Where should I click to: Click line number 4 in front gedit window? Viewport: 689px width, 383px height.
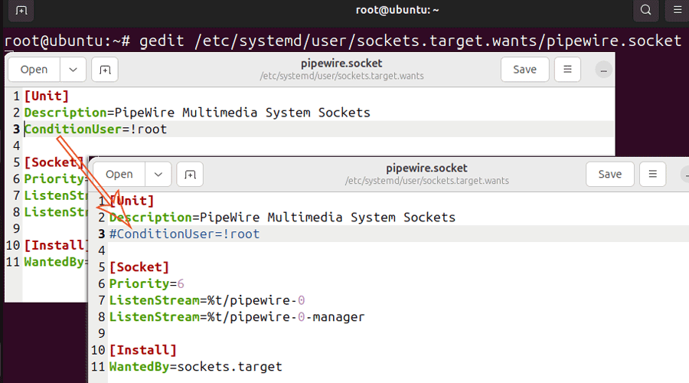(x=102, y=250)
